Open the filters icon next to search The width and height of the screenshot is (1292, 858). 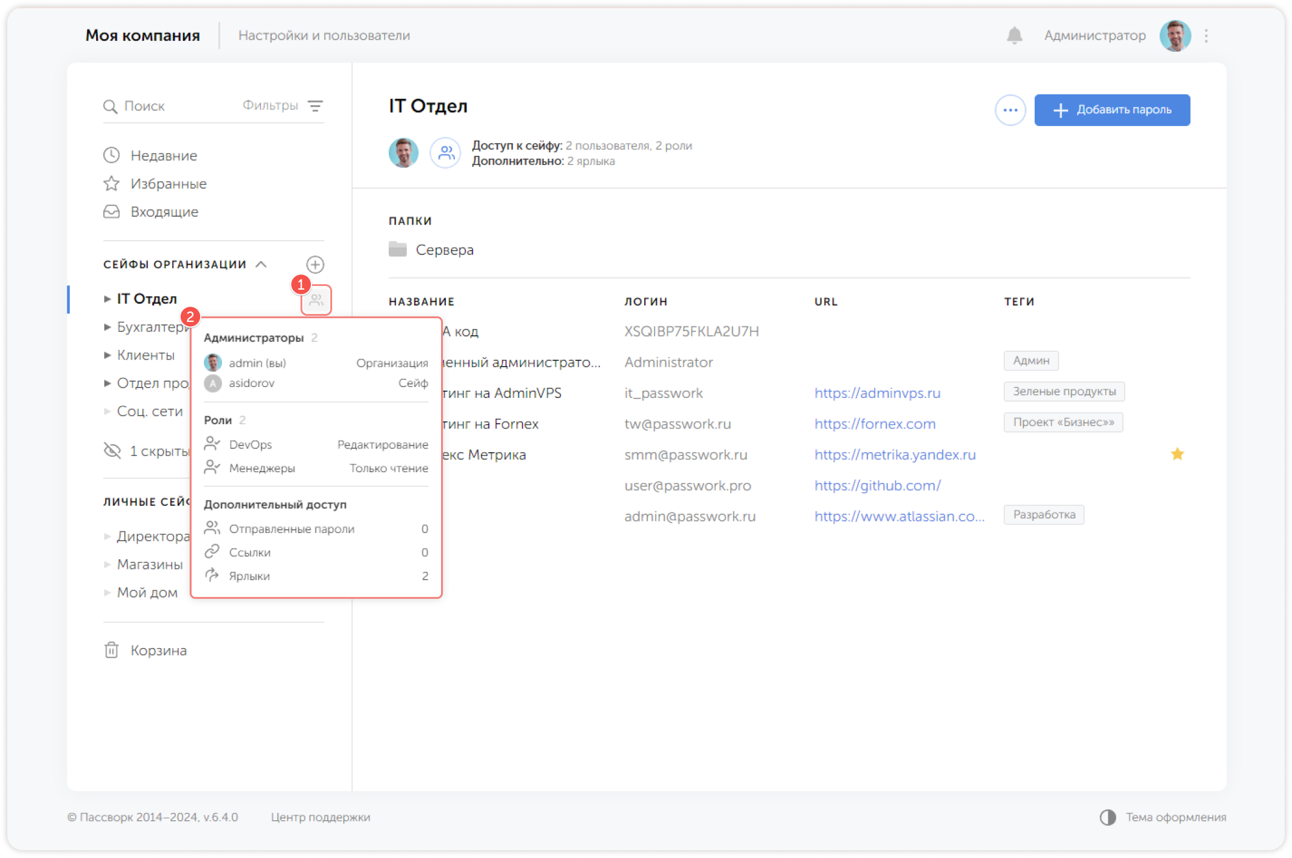[315, 106]
